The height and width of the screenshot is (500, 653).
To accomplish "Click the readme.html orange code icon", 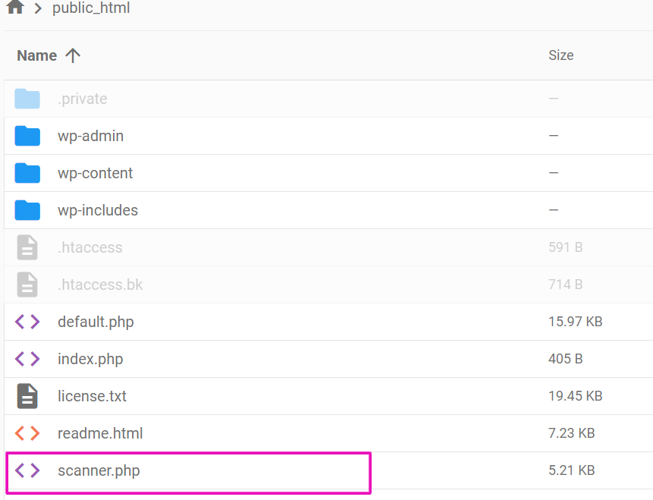I will coord(27,433).
